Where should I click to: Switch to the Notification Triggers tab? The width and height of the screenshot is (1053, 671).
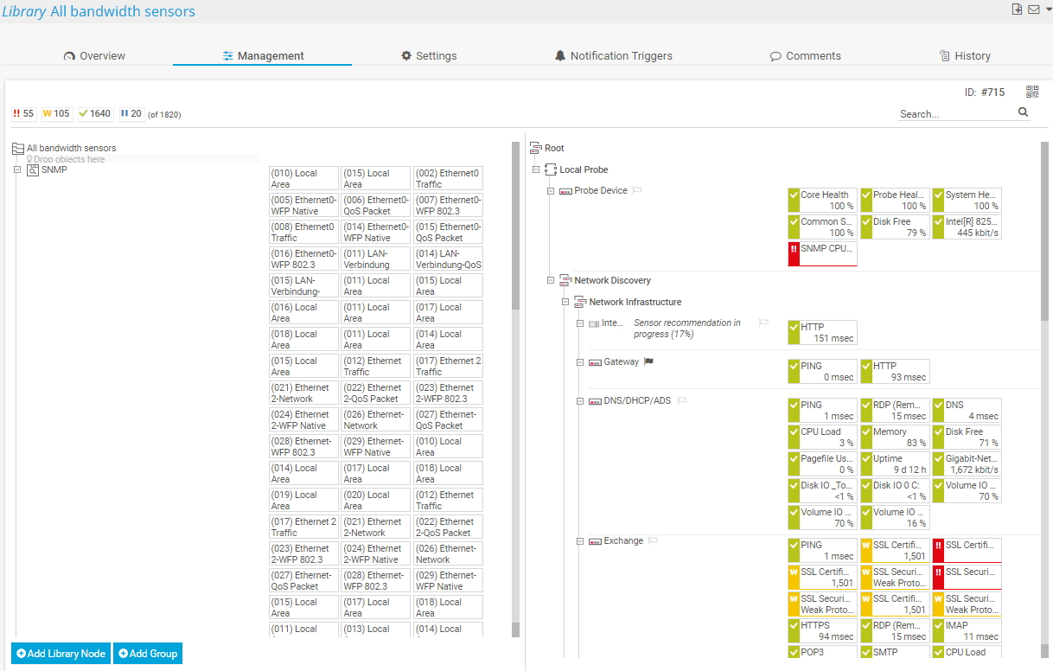pyautogui.click(x=613, y=55)
